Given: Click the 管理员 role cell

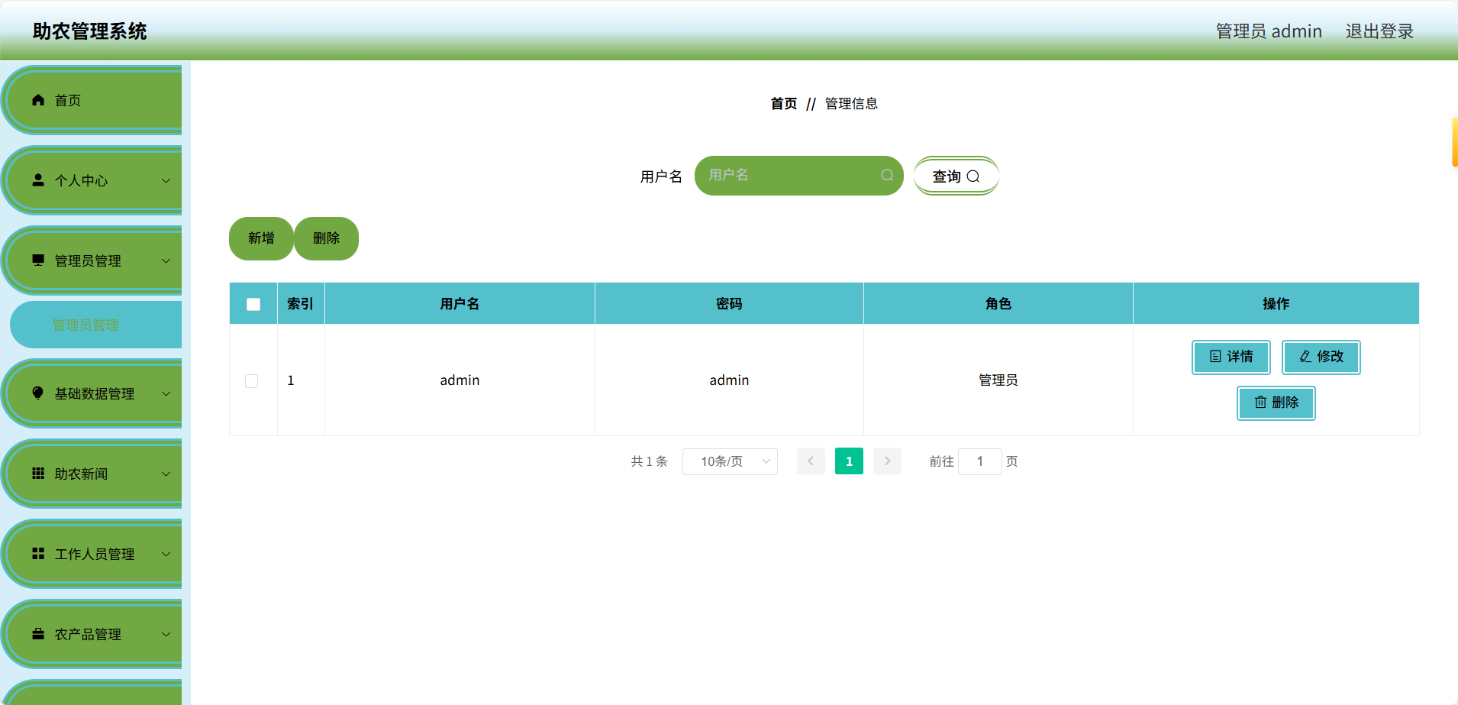Looking at the screenshot, I should [998, 380].
